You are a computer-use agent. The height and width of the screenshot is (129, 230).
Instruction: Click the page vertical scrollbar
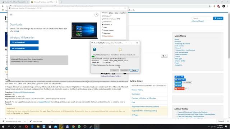(229, 65)
